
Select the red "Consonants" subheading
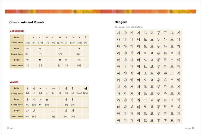(17, 31)
